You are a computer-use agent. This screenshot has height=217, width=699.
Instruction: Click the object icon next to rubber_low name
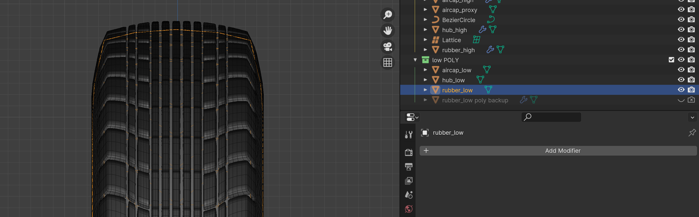tap(425, 132)
